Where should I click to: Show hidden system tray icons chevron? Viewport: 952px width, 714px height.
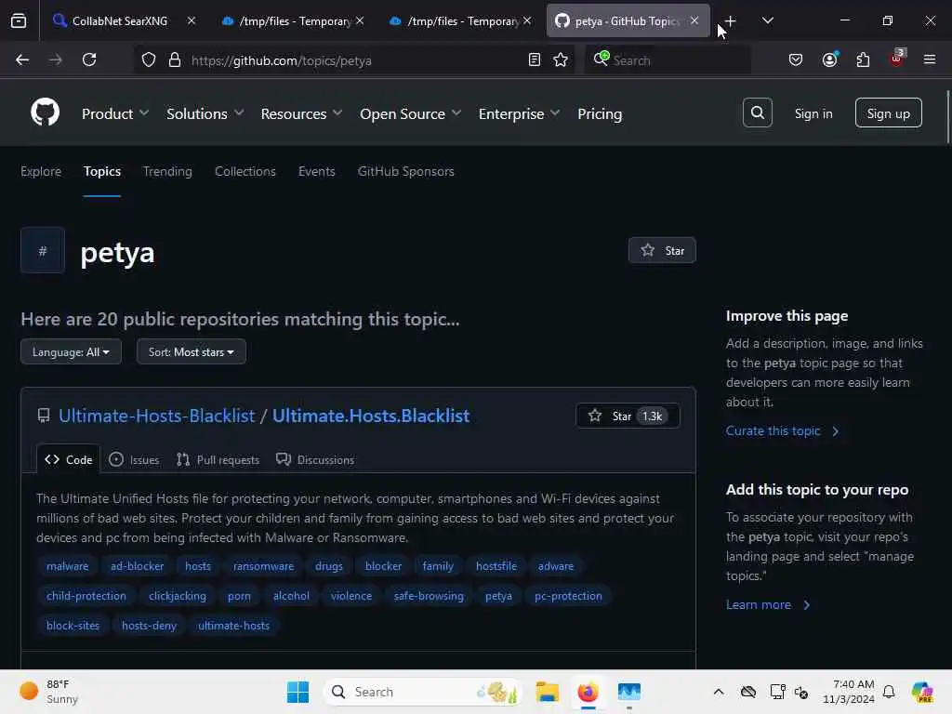coord(719,692)
